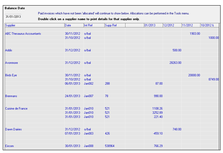223x153 pixels.
Task: Click the Jan008 internal reference
Action: click(x=89, y=146)
